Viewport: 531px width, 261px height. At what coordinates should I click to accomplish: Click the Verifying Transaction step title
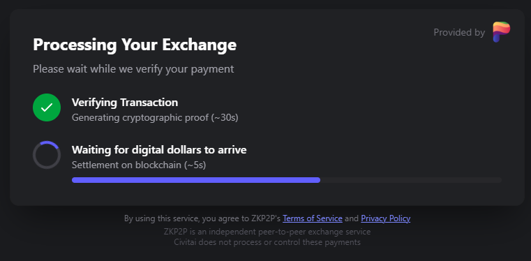tap(125, 102)
